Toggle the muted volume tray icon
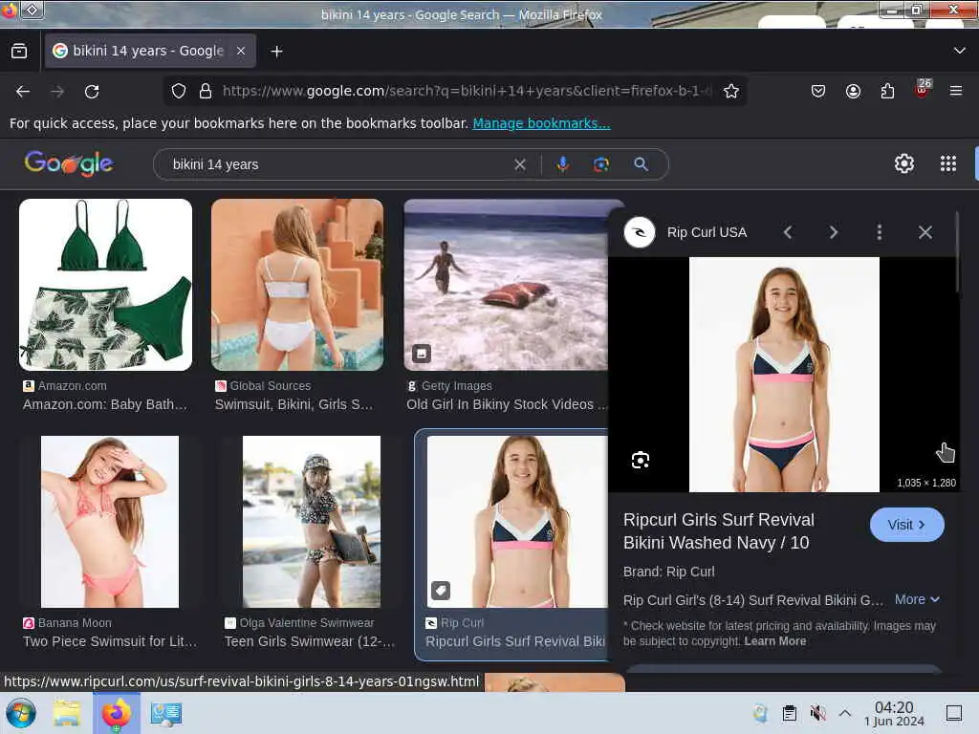Image resolution: width=979 pixels, height=734 pixels. coord(817,713)
